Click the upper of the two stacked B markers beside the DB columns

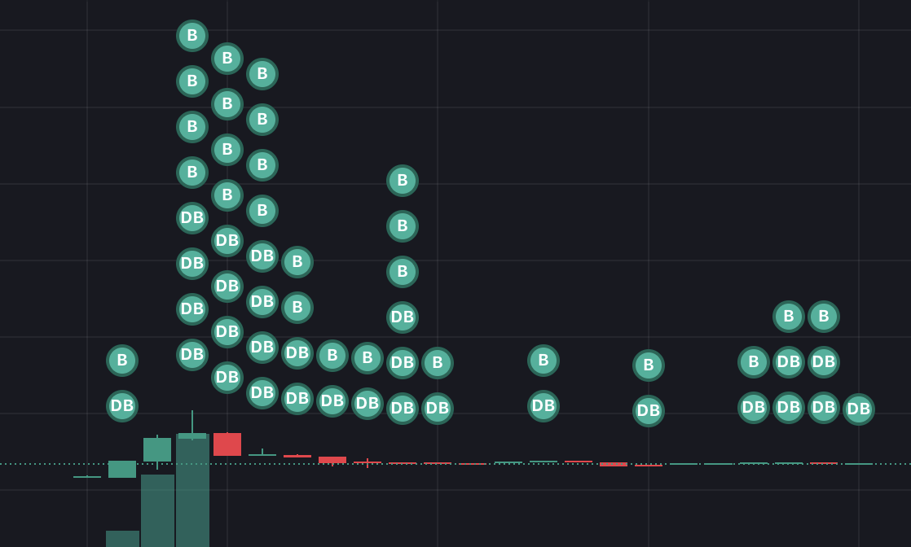pyautogui.click(x=297, y=262)
